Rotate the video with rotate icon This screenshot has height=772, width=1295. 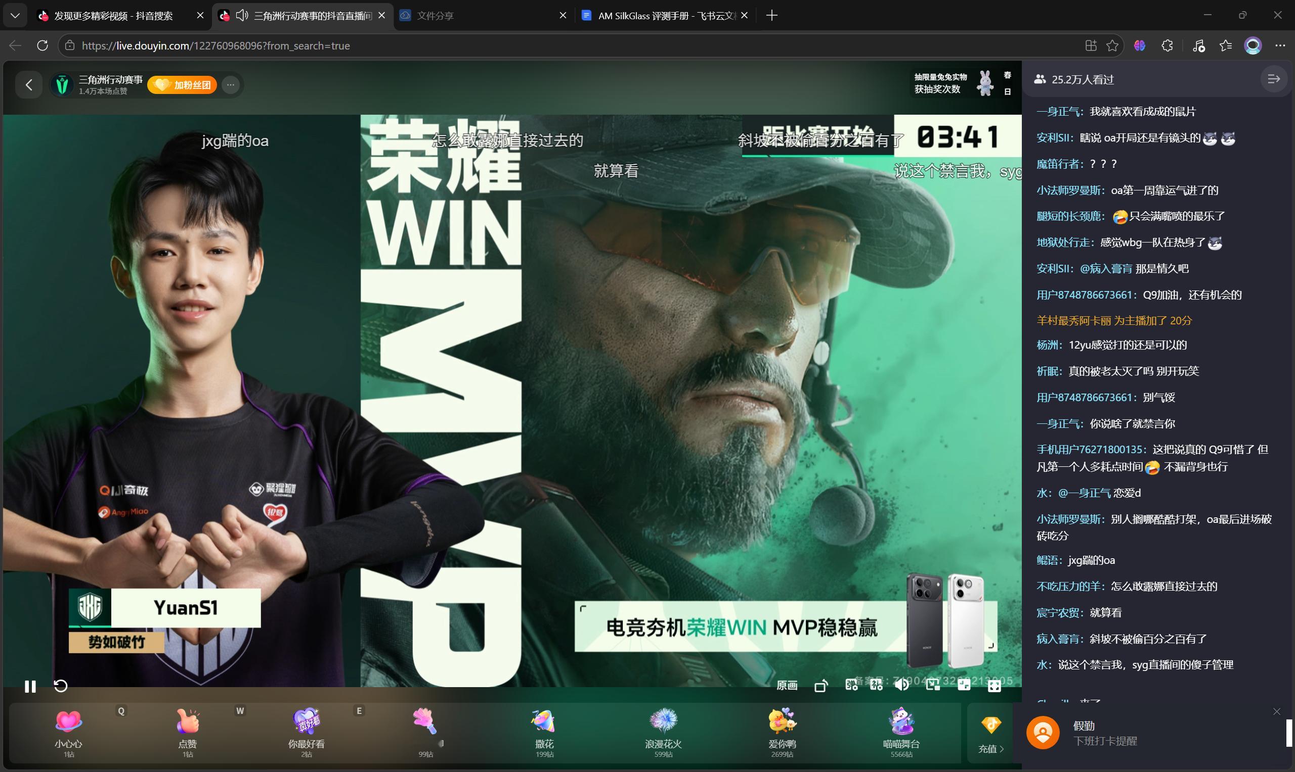click(x=821, y=686)
